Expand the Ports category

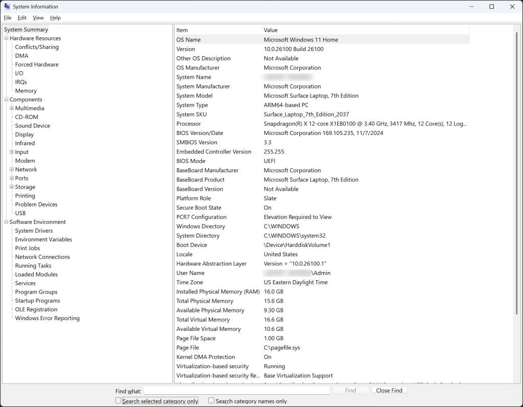(x=11, y=178)
